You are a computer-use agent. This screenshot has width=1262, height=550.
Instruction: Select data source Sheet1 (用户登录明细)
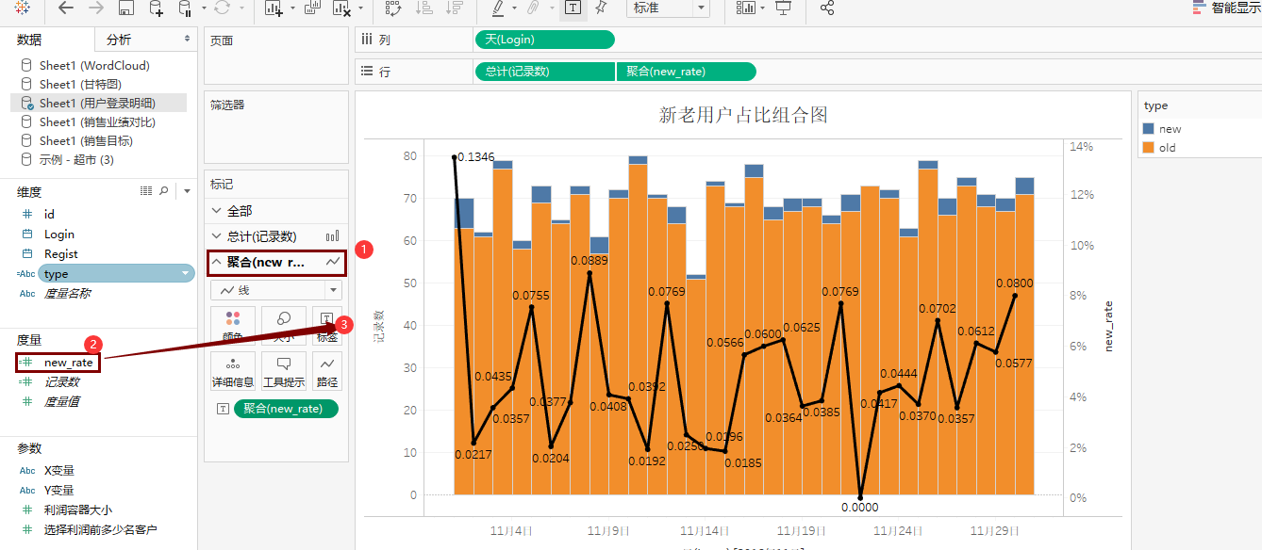pos(98,104)
